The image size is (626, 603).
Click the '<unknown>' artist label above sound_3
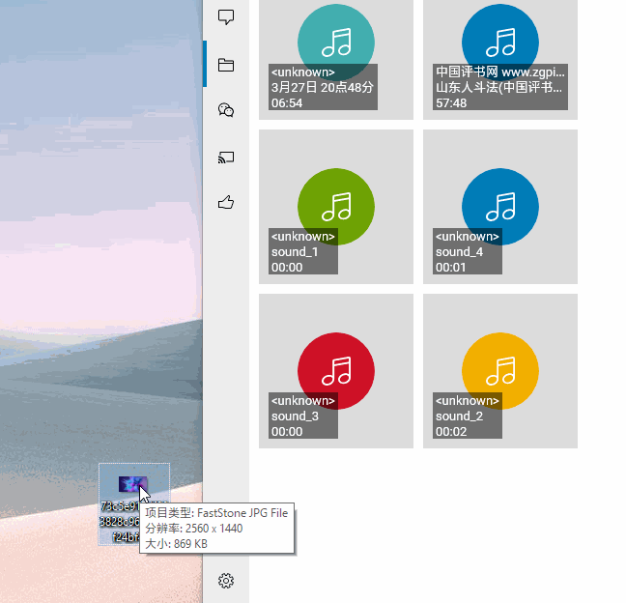click(303, 400)
